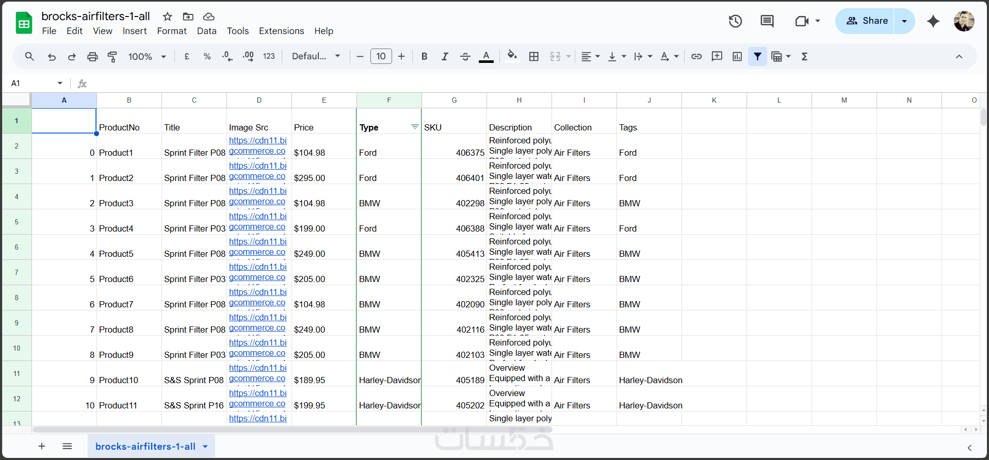Insert a chart

737,56
